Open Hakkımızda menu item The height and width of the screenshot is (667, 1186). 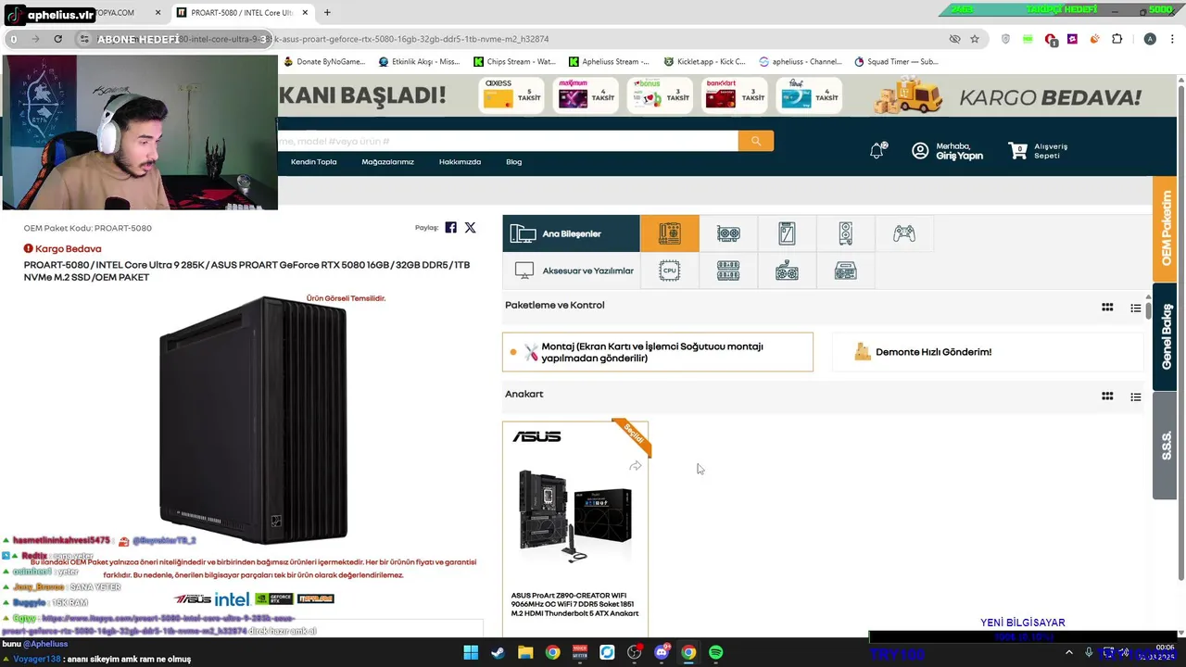[x=460, y=162]
